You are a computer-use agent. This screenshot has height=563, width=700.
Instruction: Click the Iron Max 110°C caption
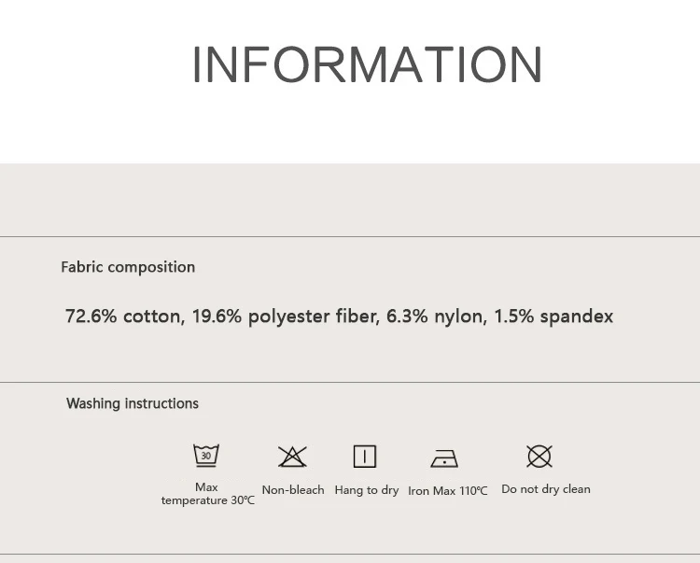448,491
